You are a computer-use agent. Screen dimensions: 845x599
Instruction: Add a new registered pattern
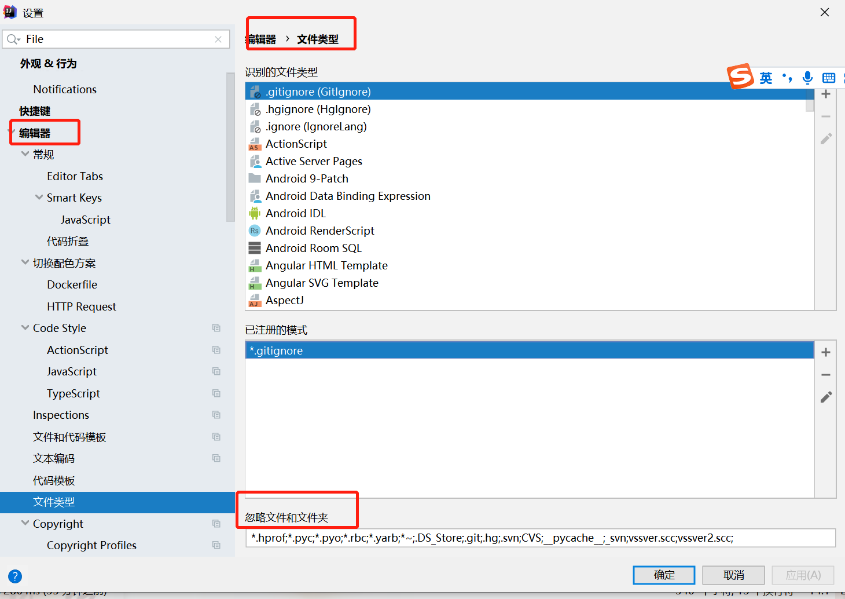[826, 352]
